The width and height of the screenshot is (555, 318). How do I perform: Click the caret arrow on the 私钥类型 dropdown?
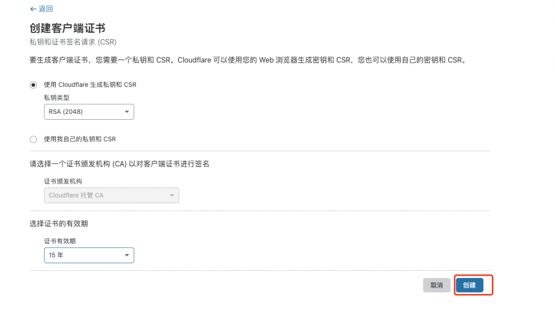(x=127, y=112)
